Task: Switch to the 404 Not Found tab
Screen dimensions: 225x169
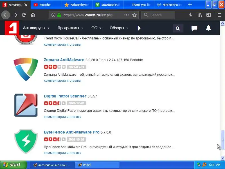Action: 170,5
